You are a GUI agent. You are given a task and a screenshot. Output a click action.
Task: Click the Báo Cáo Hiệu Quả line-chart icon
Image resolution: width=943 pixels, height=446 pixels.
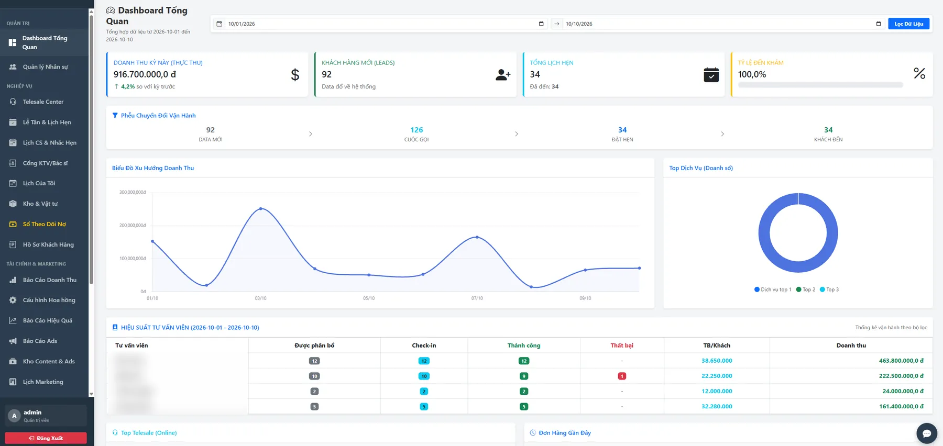(13, 320)
